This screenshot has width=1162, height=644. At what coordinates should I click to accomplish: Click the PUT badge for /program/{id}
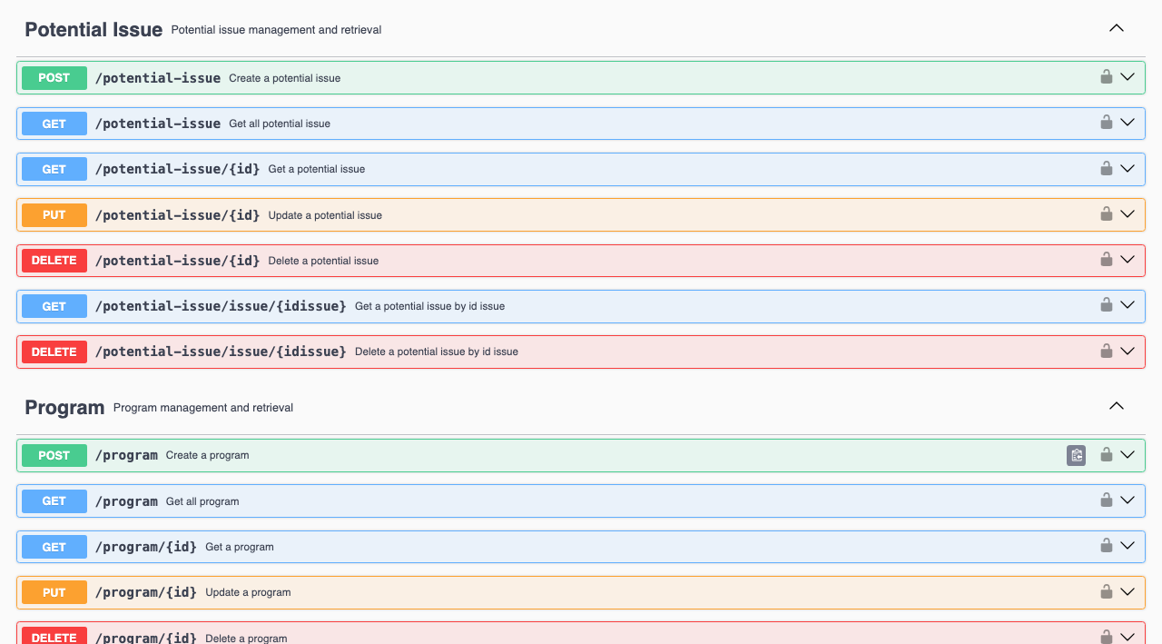[x=54, y=592]
